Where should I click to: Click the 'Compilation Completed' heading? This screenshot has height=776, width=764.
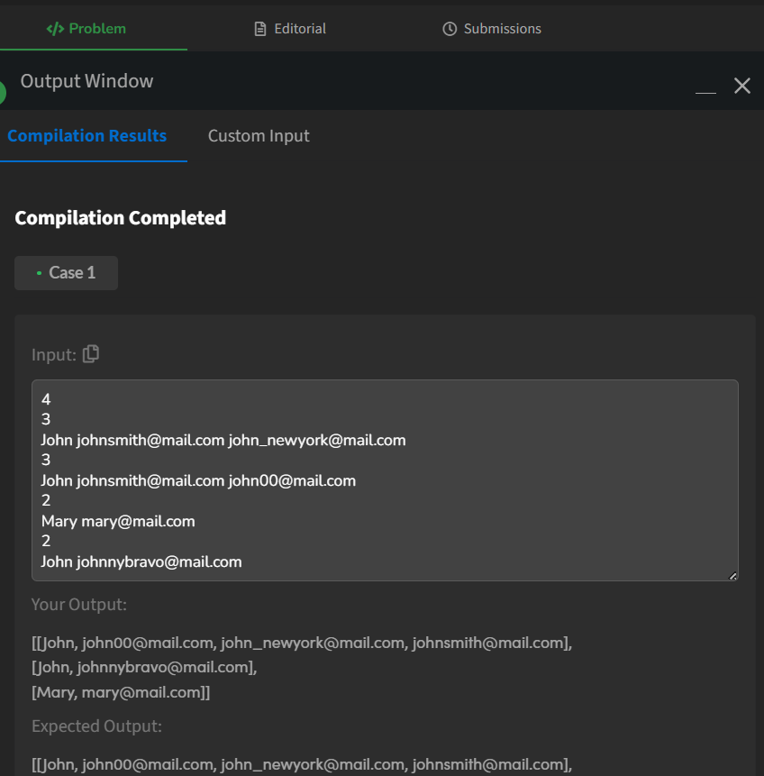[120, 218]
